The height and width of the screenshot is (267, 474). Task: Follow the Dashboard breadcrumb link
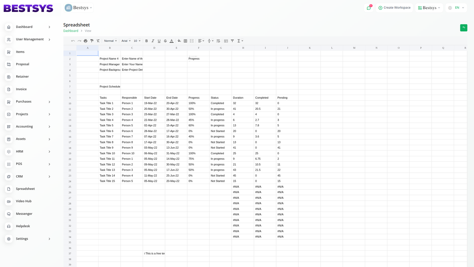(x=71, y=31)
